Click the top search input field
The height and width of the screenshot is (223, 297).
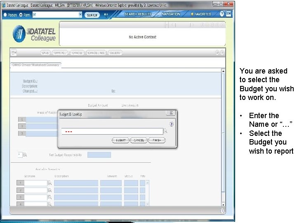(56, 14)
